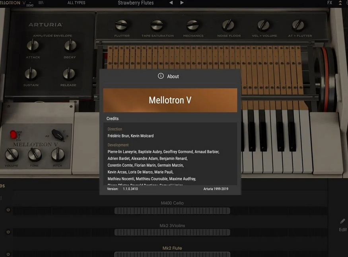Click the Vel > Volume knob

click(264, 25)
